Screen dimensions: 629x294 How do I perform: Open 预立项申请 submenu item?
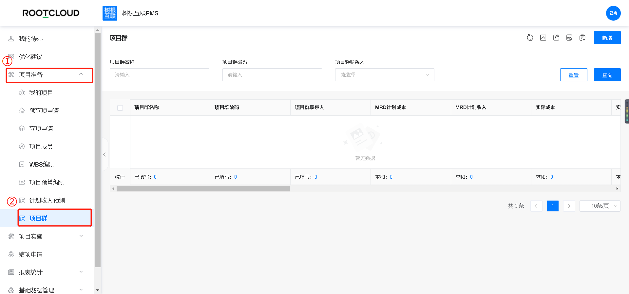tap(47, 110)
